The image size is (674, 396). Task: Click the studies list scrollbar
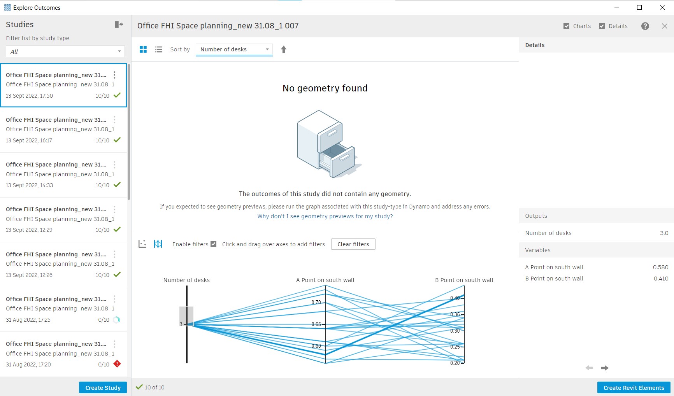coord(129,131)
